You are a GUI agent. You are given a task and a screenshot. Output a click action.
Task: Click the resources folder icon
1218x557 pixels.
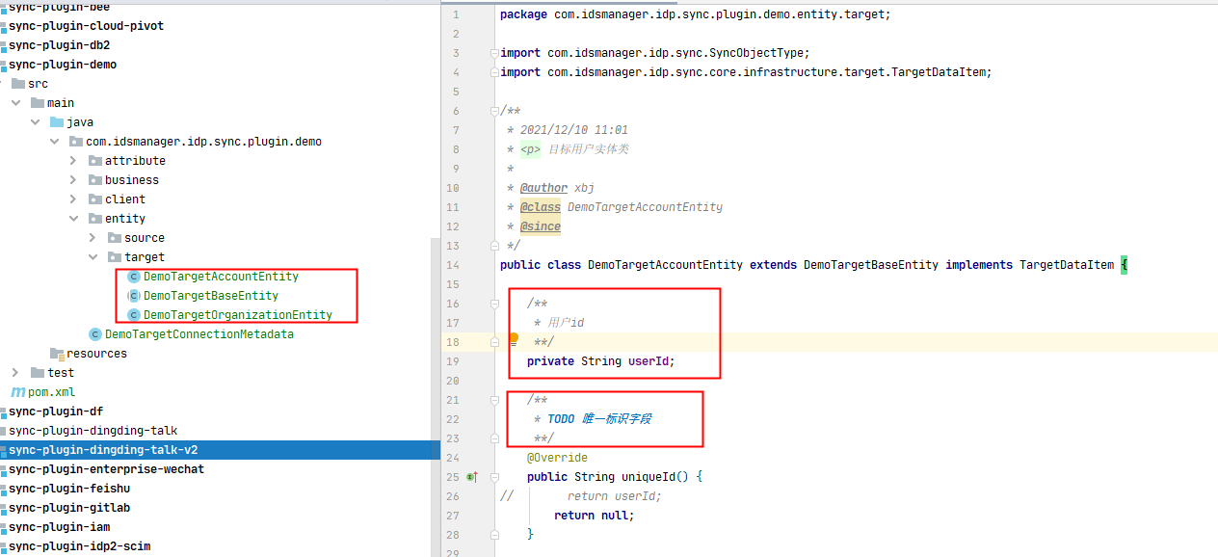click(57, 354)
